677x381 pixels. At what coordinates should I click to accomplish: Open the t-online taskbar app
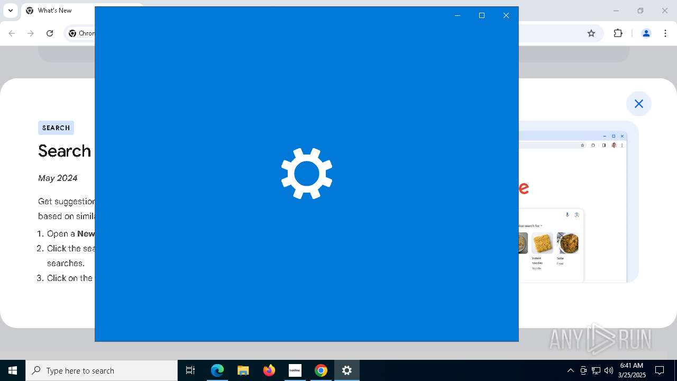[x=295, y=370]
